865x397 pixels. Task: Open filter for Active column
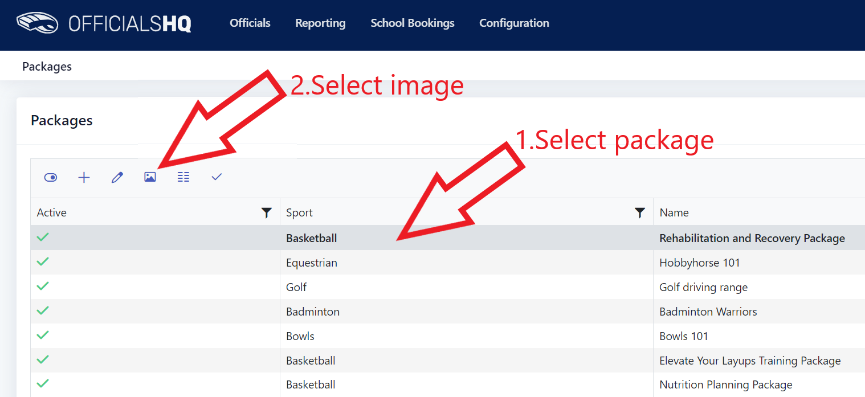[266, 213]
